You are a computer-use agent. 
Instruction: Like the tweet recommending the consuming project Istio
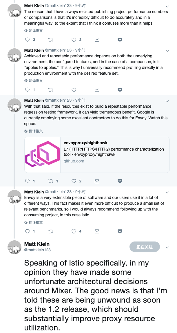point(74,231)
